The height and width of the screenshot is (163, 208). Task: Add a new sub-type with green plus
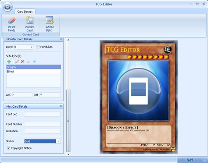point(9,62)
